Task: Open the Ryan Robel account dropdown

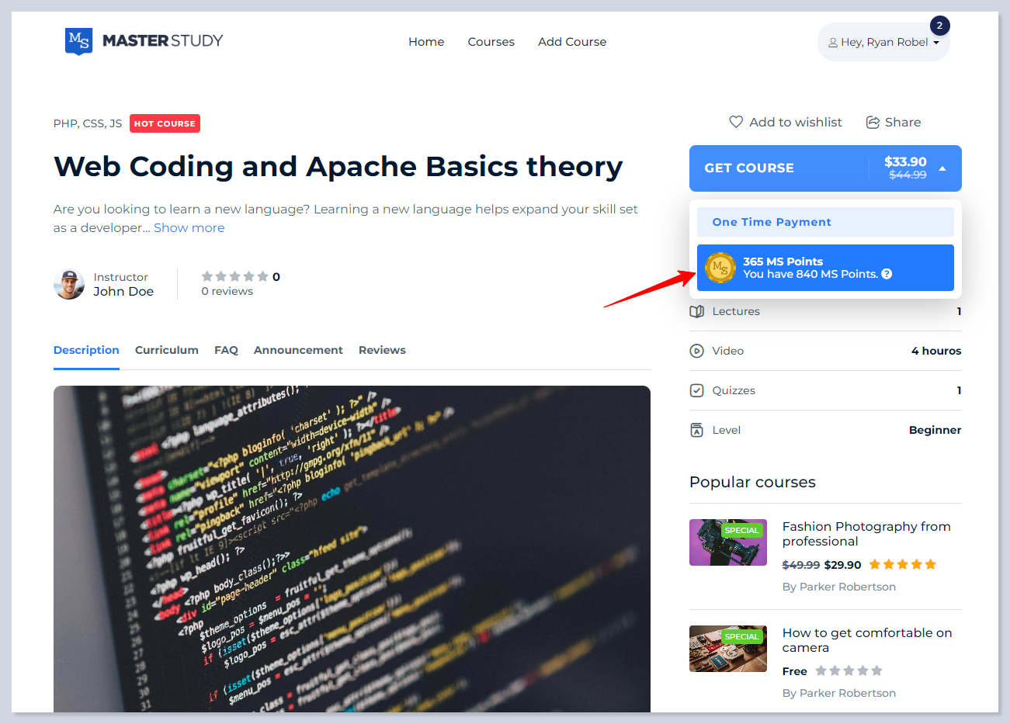Action: tap(883, 42)
